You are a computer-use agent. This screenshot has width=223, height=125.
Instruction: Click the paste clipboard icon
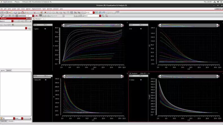pos(42,12)
